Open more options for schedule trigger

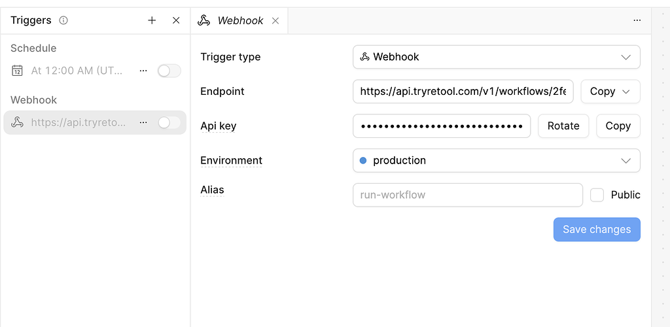[143, 71]
